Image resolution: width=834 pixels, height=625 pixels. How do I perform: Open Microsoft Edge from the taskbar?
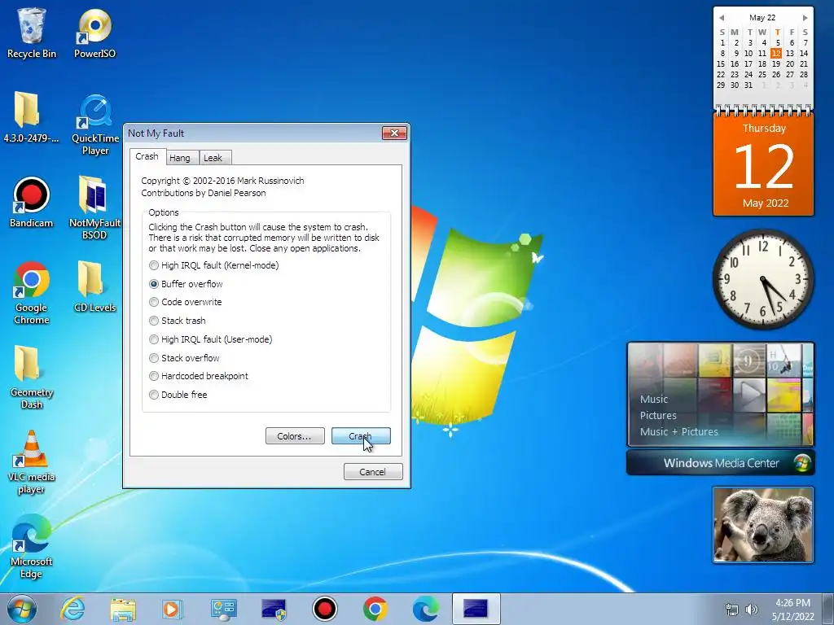425,609
